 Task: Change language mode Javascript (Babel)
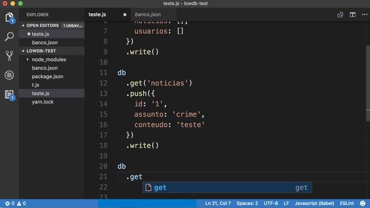pos(314,203)
